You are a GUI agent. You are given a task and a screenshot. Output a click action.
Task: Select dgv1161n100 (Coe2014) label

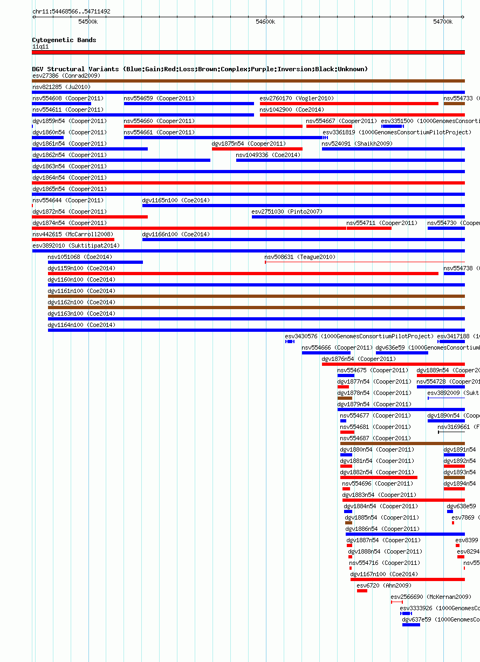point(82,291)
